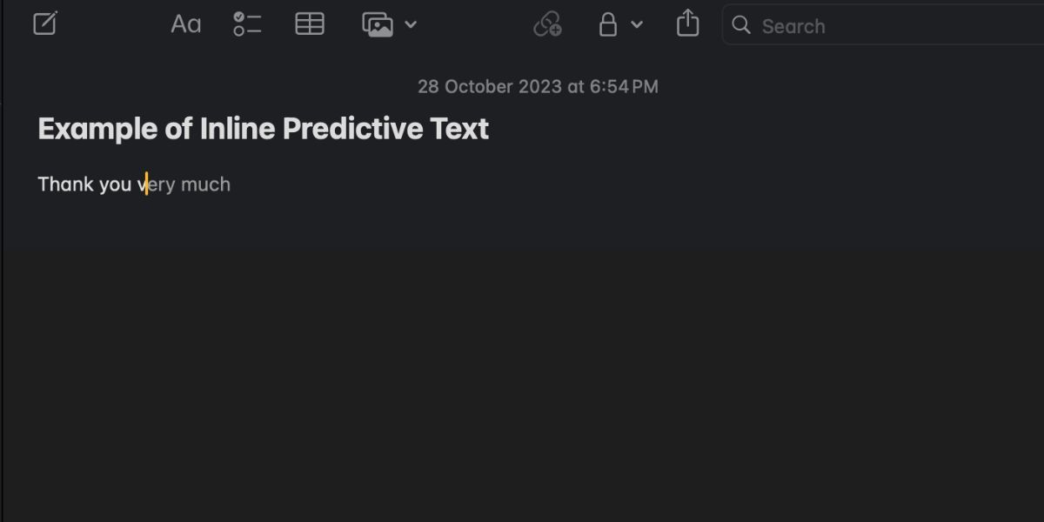Toggle table formatting for the note
The image size is (1044, 522).
tap(310, 23)
